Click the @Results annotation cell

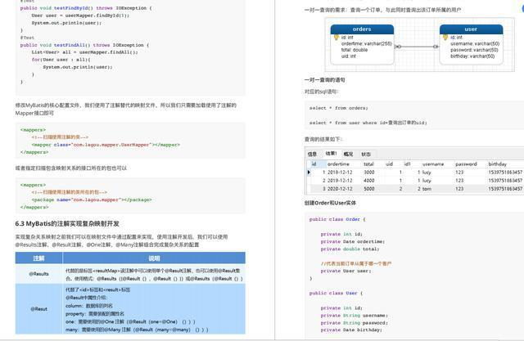pyautogui.click(x=38, y=274)
